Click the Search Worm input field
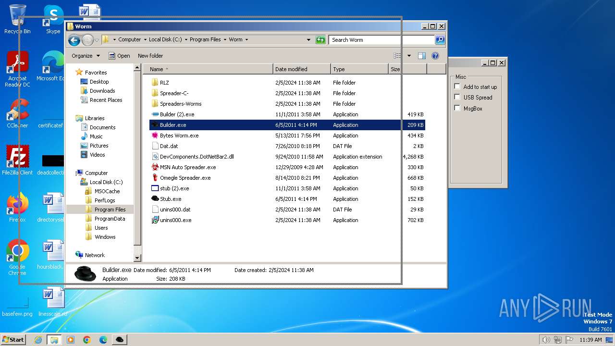Screen dimensions: 615x346 (x=382, y=40)
